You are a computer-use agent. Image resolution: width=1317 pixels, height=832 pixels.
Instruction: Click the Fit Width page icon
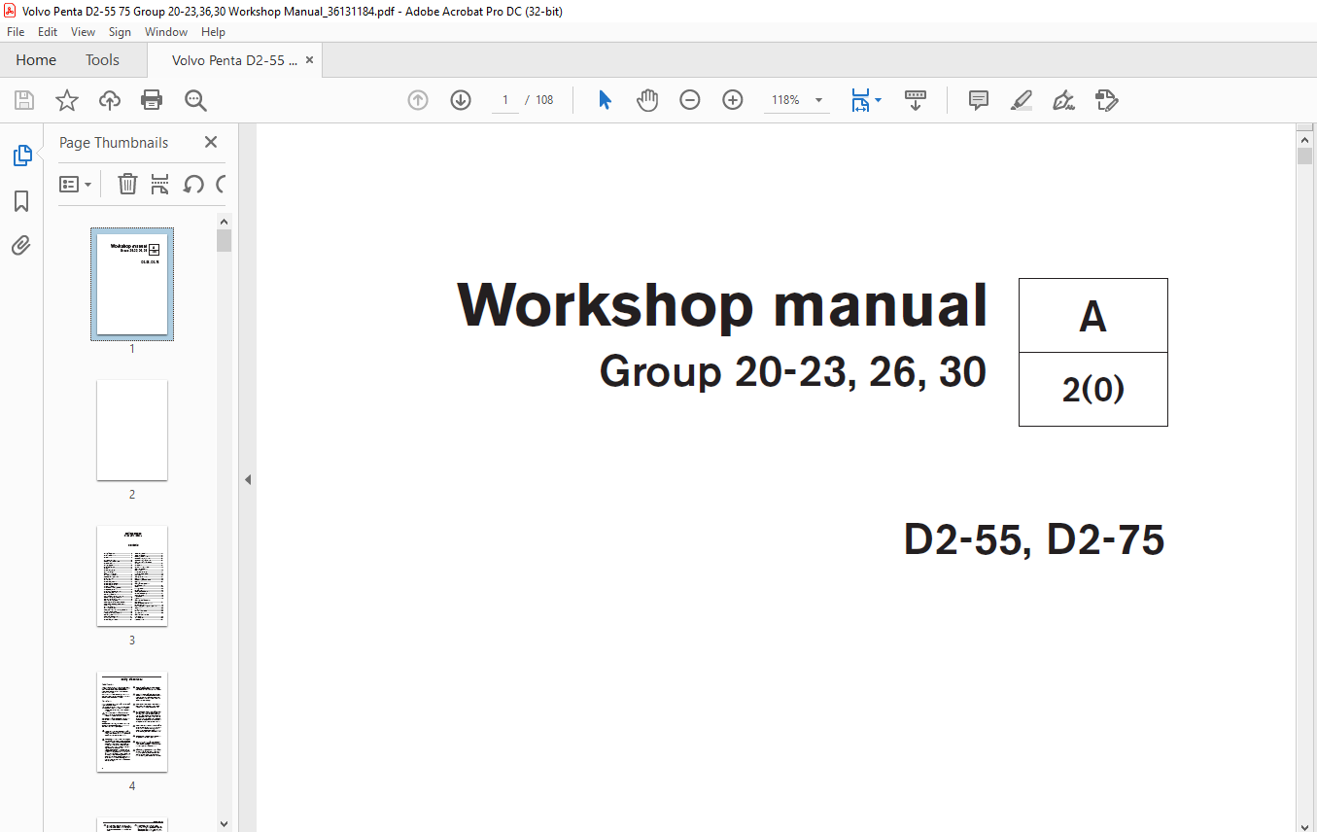[x=860, y=100]
